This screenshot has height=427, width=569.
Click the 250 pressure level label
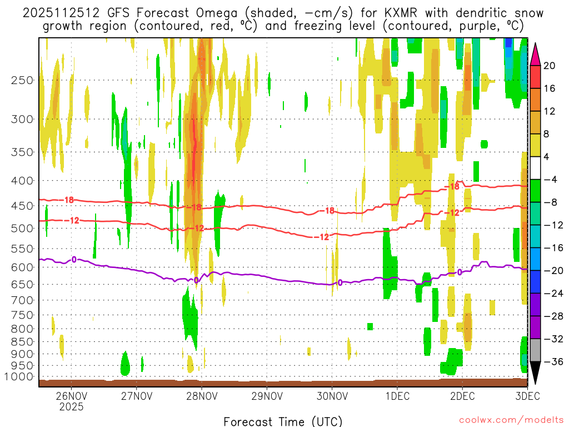coord(22,80)
